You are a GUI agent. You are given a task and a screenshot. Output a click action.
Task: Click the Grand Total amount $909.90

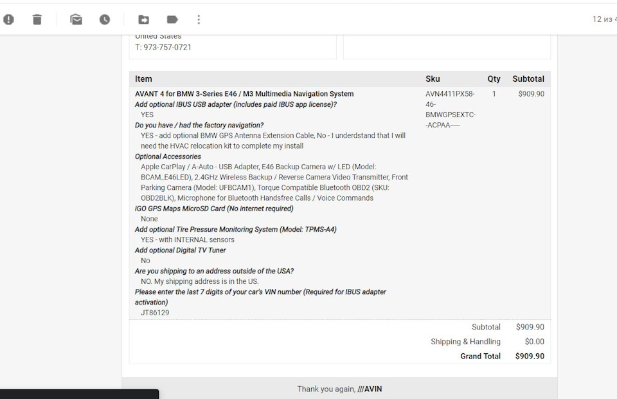530,356
